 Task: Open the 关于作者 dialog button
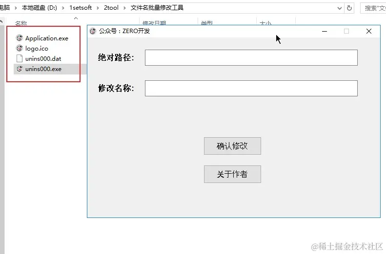[x=232, y=174]
